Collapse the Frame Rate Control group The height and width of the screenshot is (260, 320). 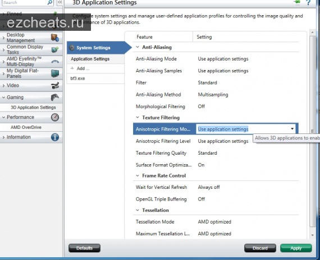pos(138,175)
